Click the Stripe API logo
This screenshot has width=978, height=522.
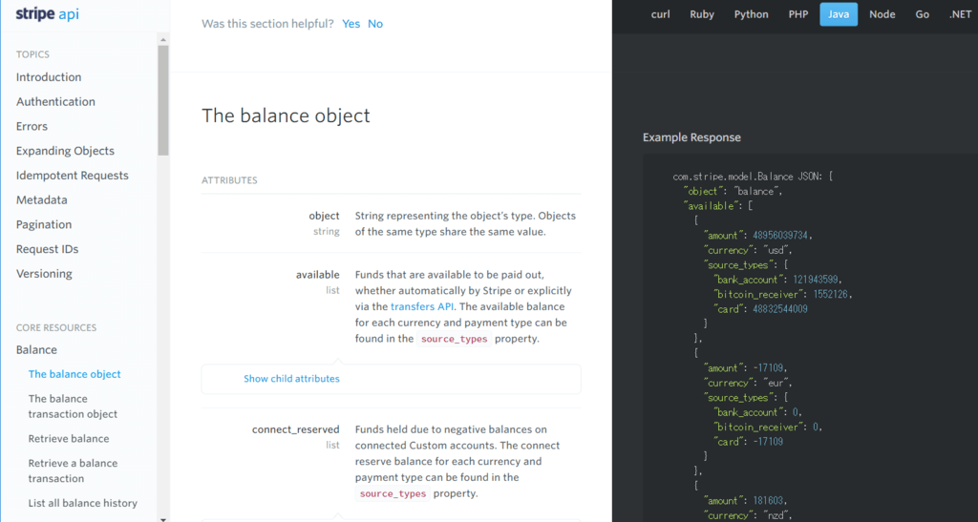coord(47,14)
